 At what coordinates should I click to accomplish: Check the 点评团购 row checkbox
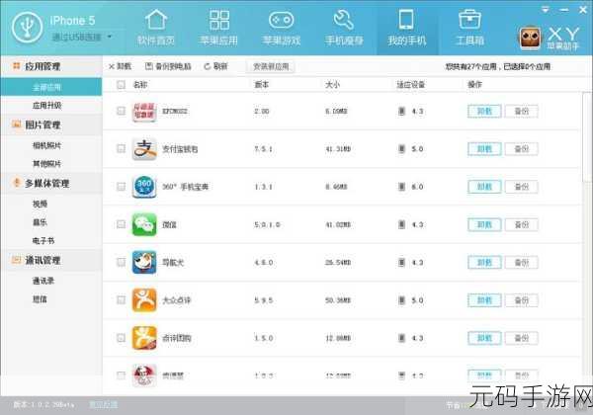(121, 338)
